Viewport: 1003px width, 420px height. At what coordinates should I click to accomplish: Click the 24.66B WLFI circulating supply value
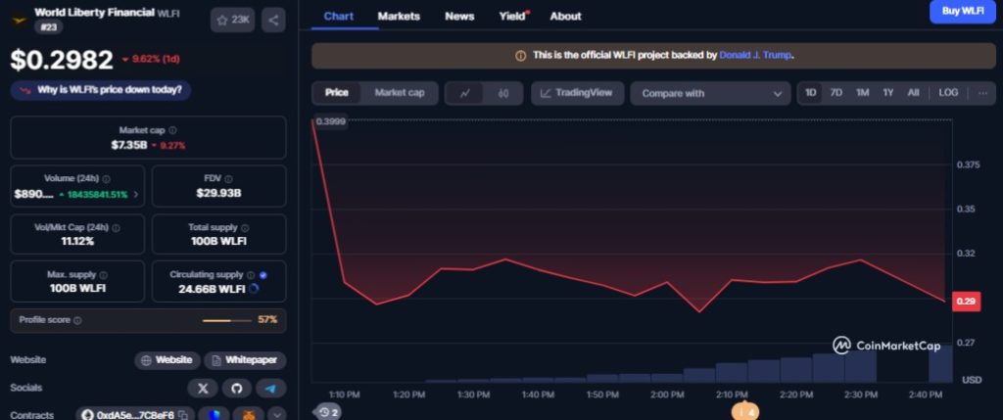point(212,289)
